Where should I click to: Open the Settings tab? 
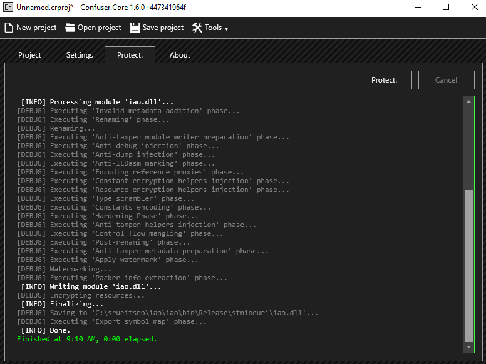[80, 55]
